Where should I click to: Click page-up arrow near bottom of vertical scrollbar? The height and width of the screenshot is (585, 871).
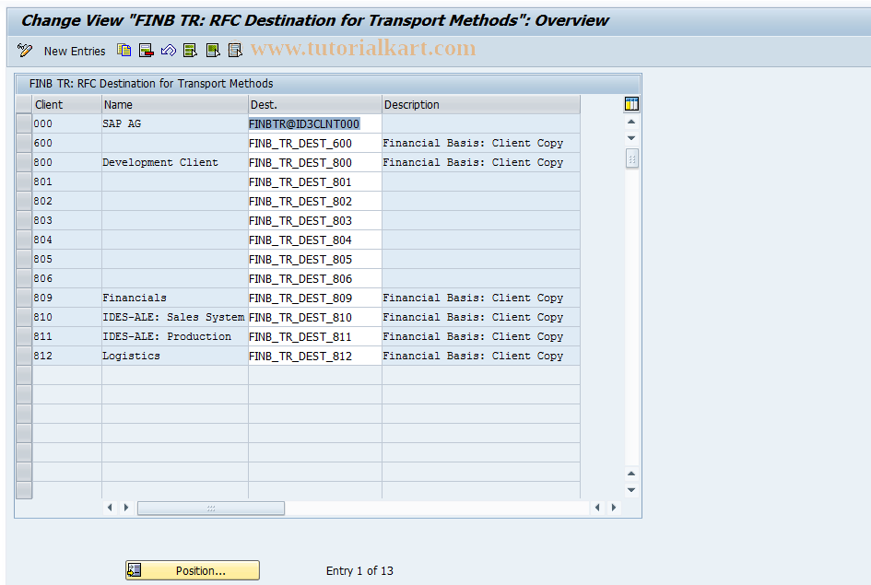coord(631,474)
